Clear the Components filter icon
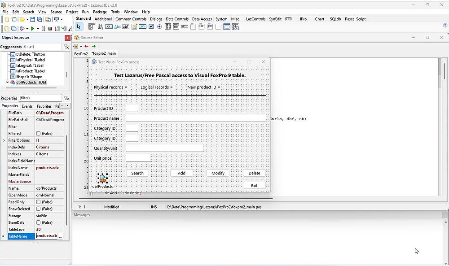This screenshot has width=449, height=266. (66, 47)
